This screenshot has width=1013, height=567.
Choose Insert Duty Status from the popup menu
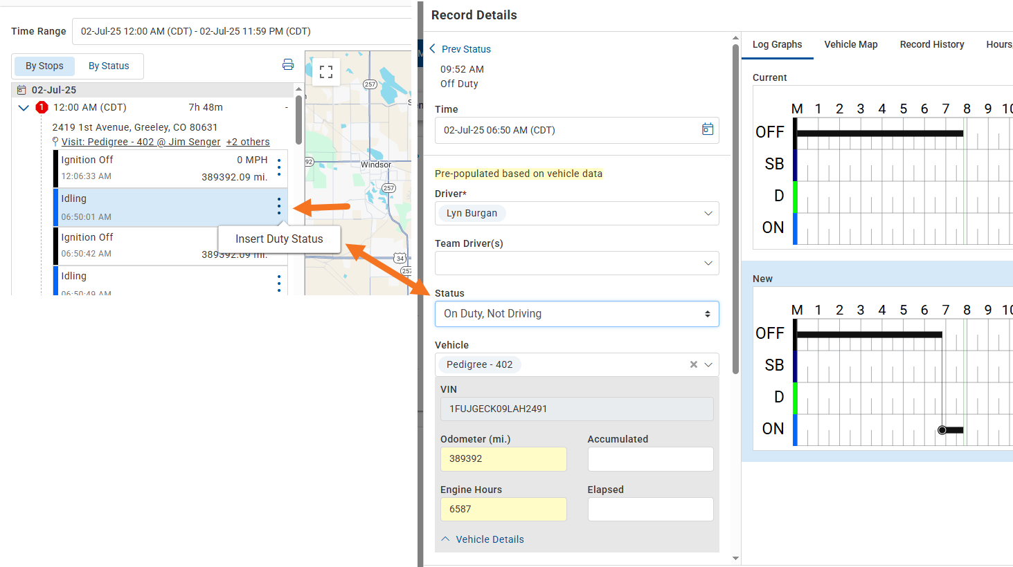279,239
